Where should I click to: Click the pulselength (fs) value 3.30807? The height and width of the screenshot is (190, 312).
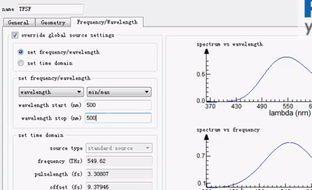119,174
